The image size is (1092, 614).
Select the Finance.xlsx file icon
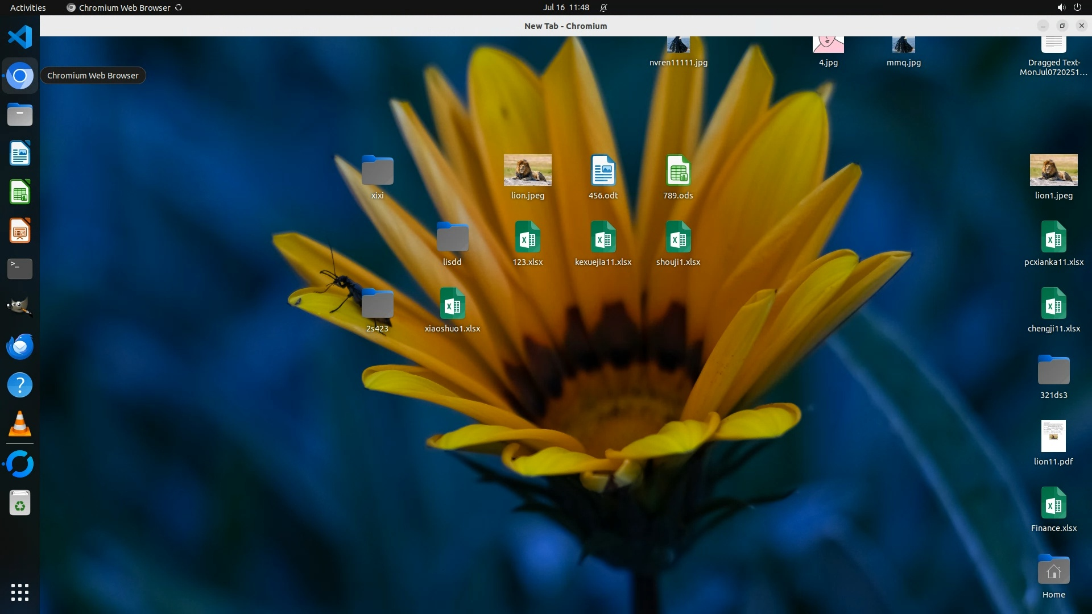tap(1053, 503)
